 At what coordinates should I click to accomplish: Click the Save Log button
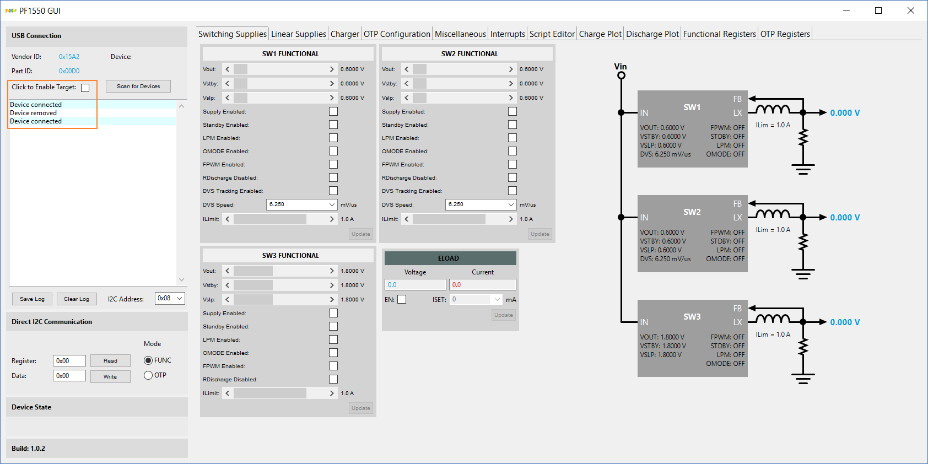[32, 299]
